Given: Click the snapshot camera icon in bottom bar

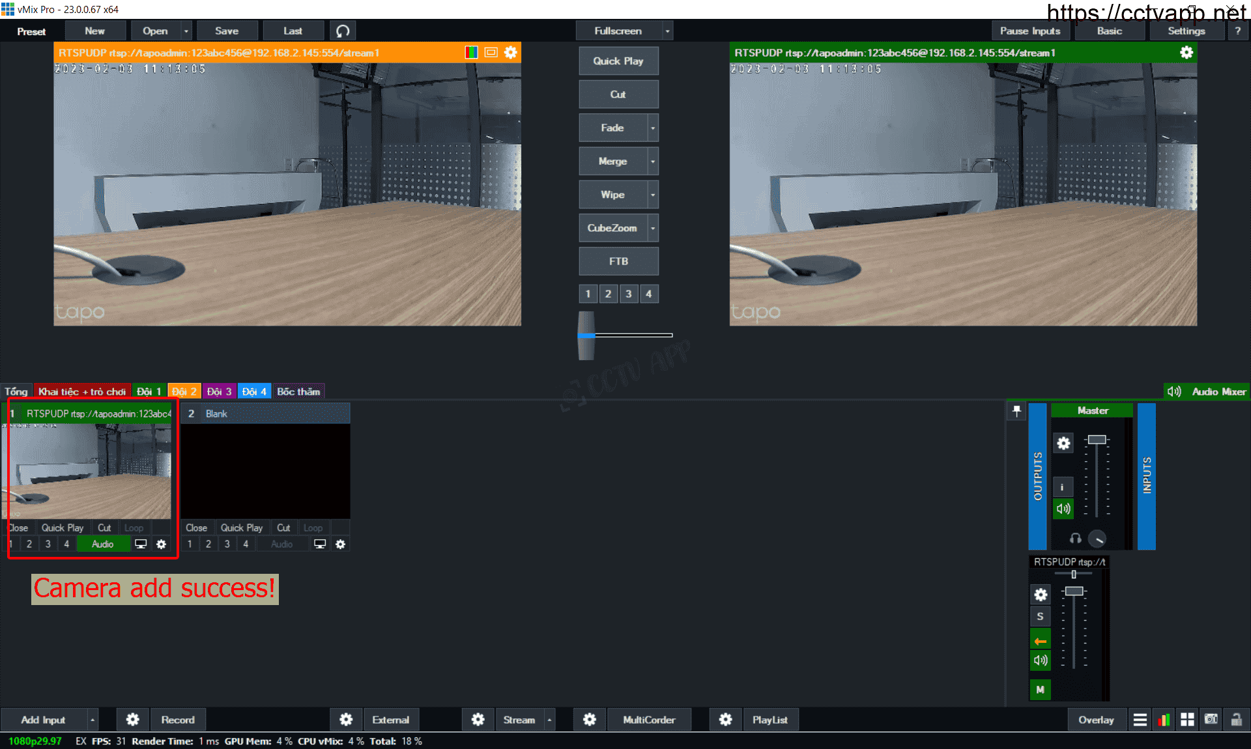Looking at the screenshot, I should (1211, 720).
